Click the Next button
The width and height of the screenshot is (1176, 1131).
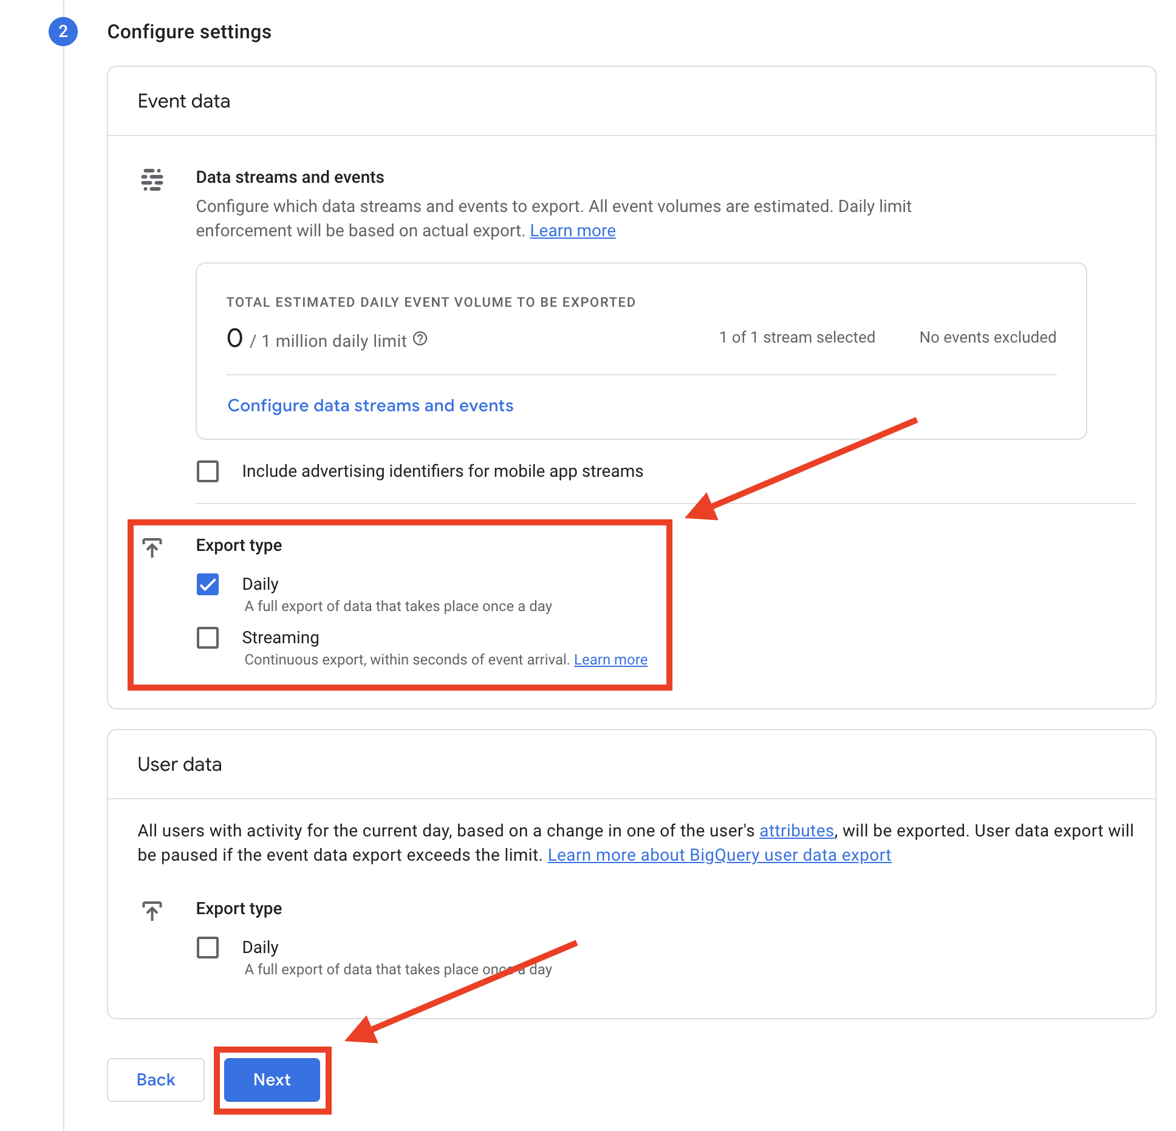[x=272, y=1080]
